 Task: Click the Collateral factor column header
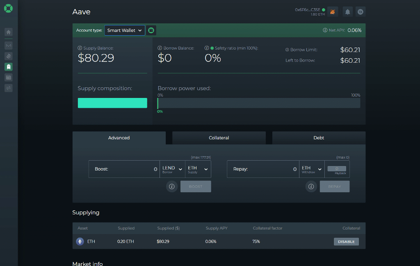tap(267, 228)
